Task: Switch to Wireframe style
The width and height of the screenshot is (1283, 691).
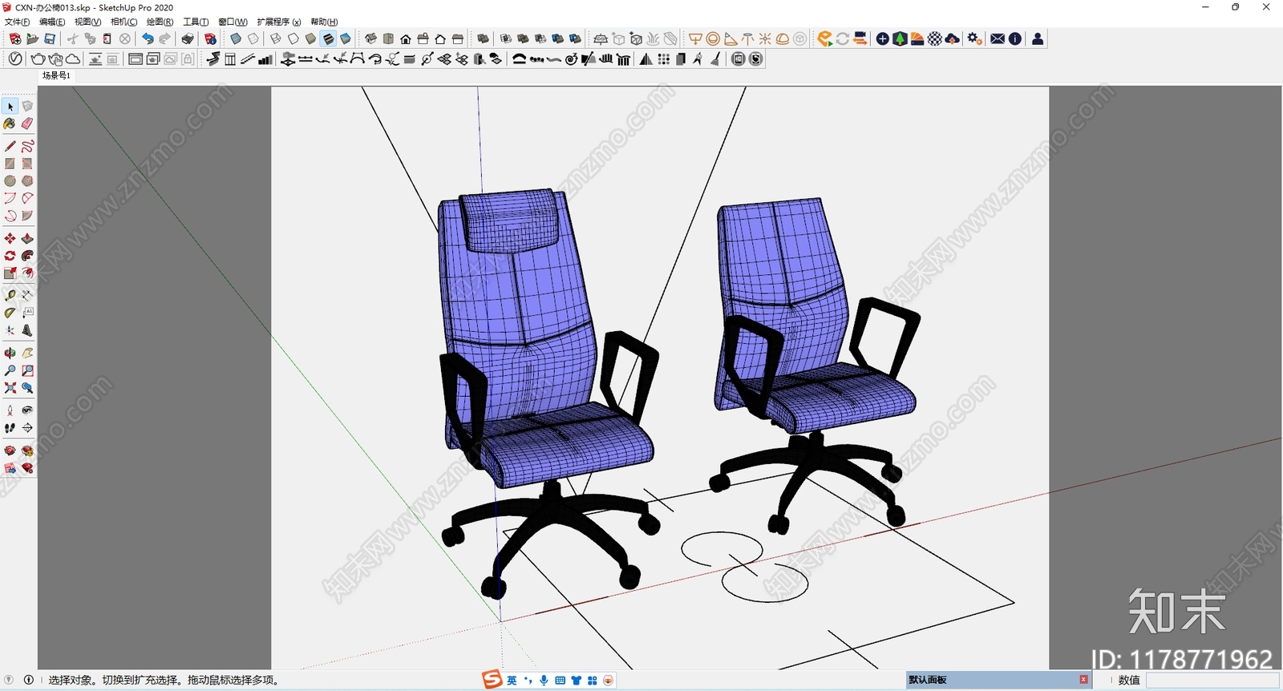Action: [276, 38]
